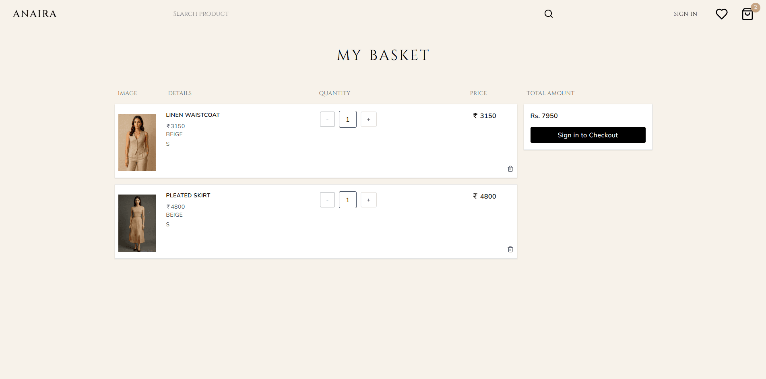Decrease Linen Waistcoat quantity with minus
This screenshot has width=766, height=379.
[x=327, y=119]
